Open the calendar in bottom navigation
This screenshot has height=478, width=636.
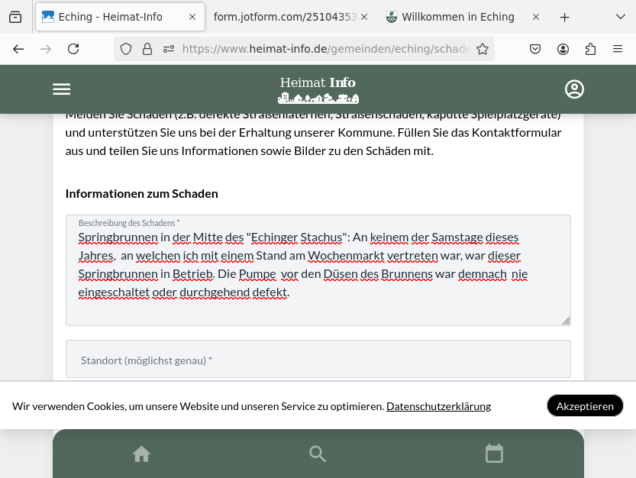tap(495, 454)
